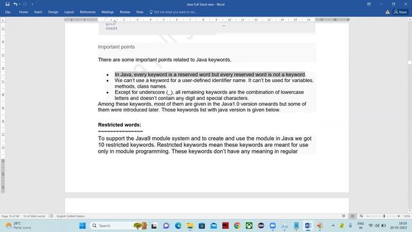The height and width of the screenshot is (232, 412).
Task: Open the Zoom app on the taskbar
Action: tap(273, 226)
